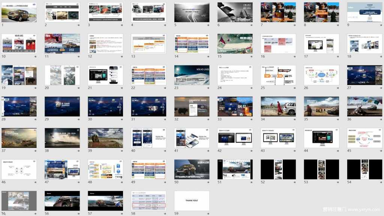Select slide 42 thumbnail with two monitors
Screen dimensions: 384x216
point(235,138)
